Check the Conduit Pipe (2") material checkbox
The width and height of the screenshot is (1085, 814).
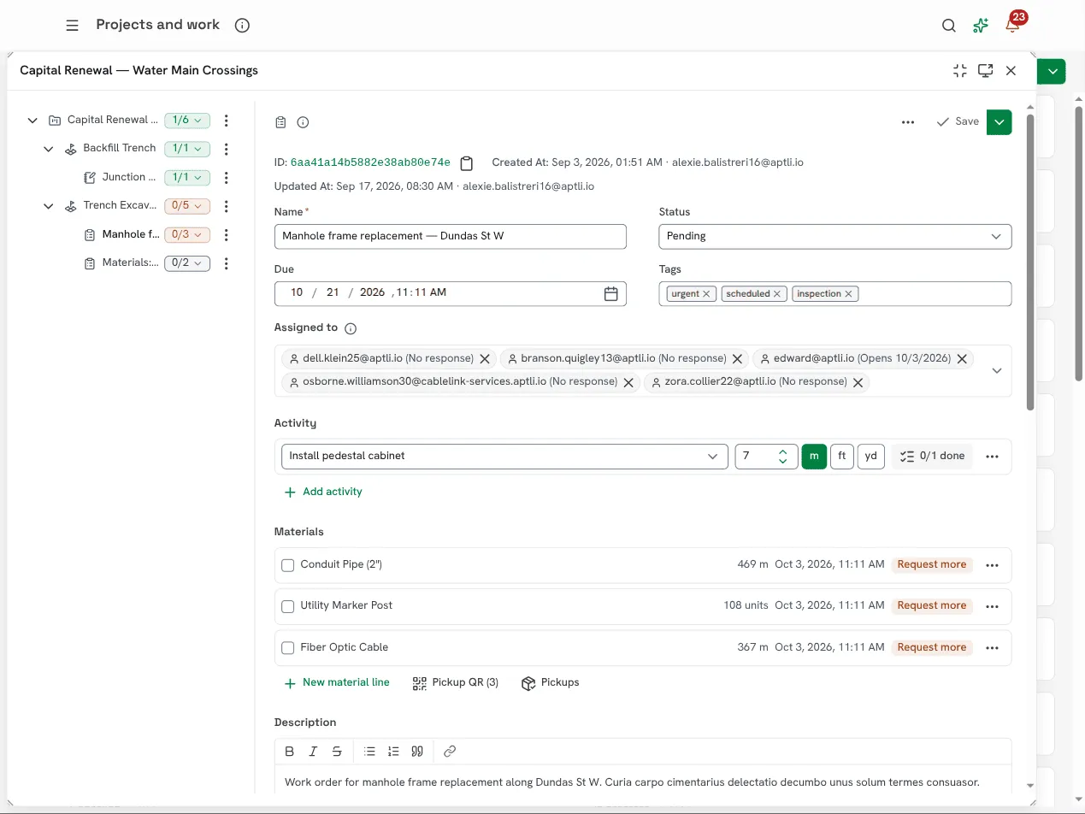click(288, 566)
